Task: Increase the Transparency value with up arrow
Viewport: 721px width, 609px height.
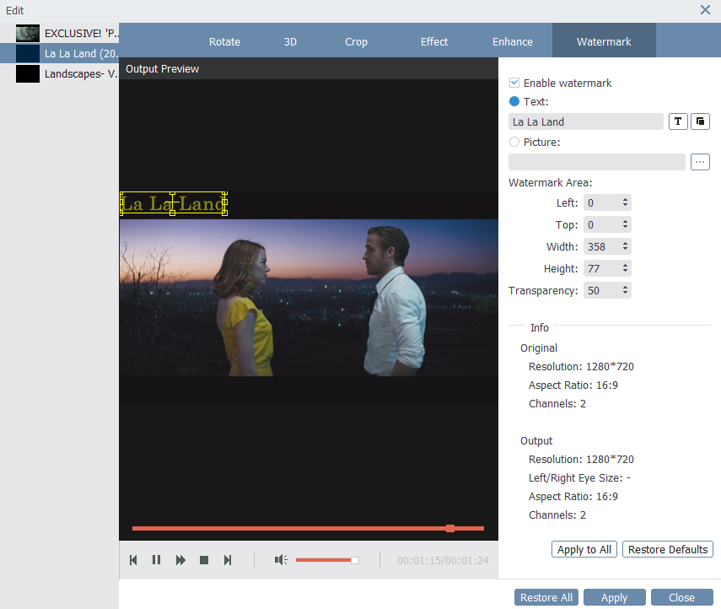Action: [625, 288]
